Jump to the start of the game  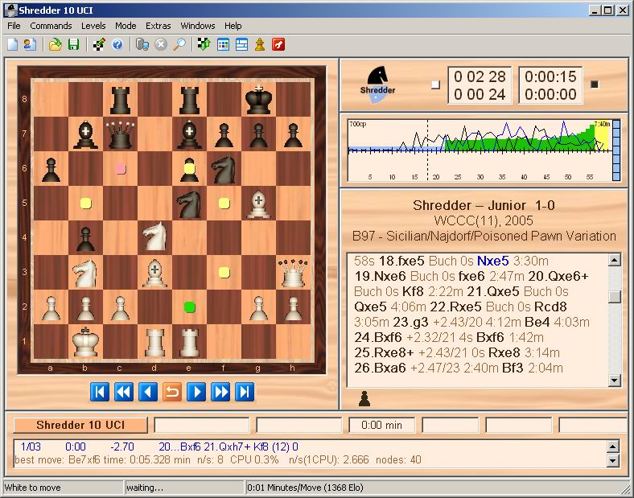click(99, 392)
